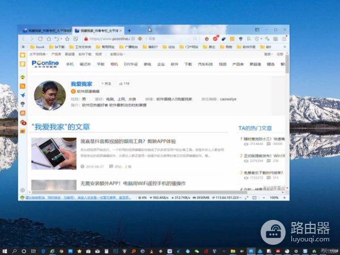Open the 我爱我家 author name link
340x255 pixels.
tap(81, 84)
